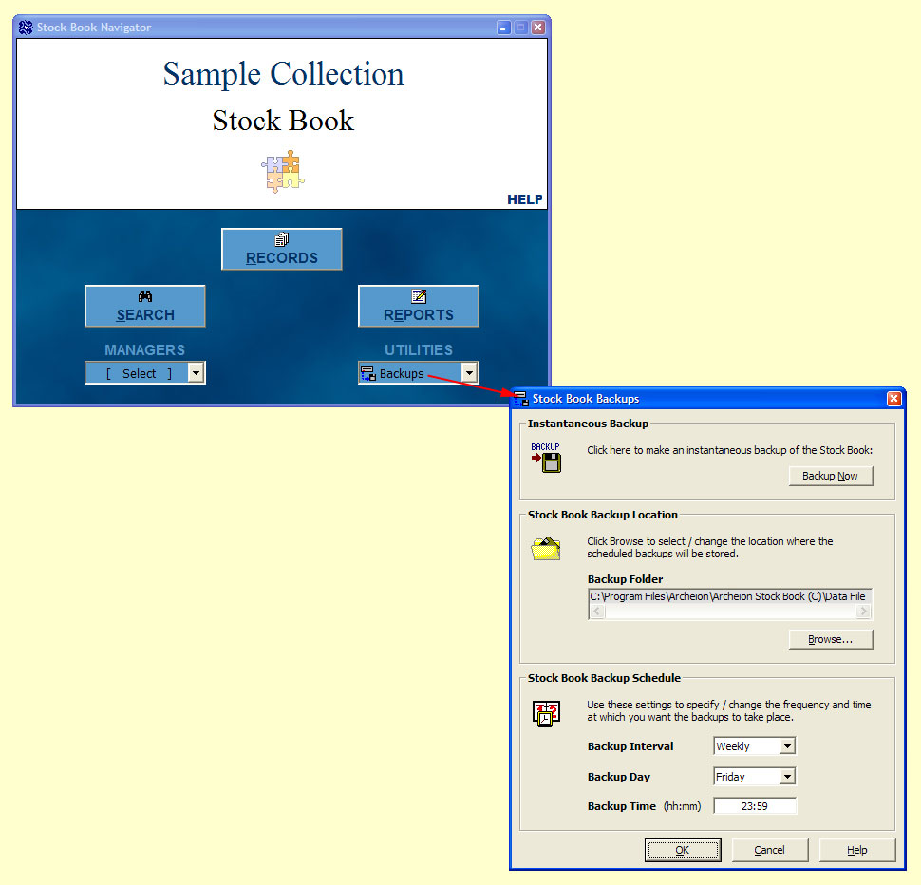Click the Browse... button
921x885 pixels.
(x=831, y=639)
